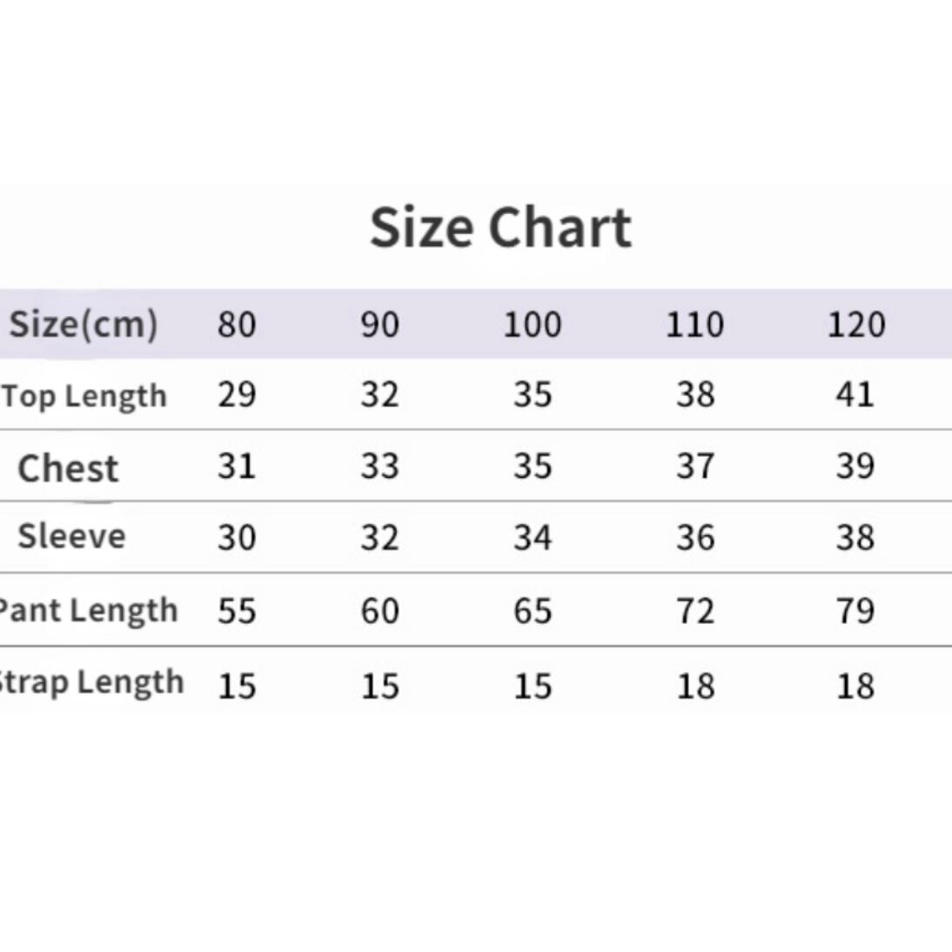Click the Size(cm) header label
The image size is (952, 952).
(x=84, y=324)
